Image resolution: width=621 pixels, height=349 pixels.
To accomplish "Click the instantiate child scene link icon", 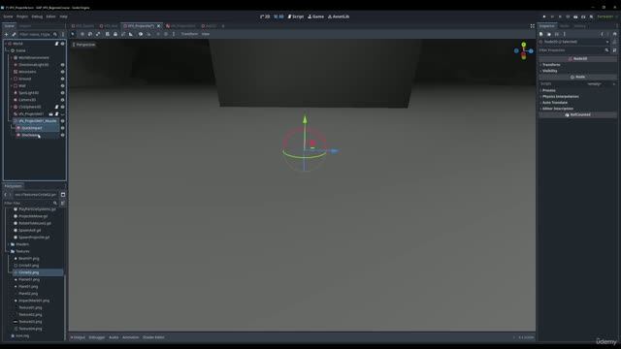I will (x=14, y=35).
